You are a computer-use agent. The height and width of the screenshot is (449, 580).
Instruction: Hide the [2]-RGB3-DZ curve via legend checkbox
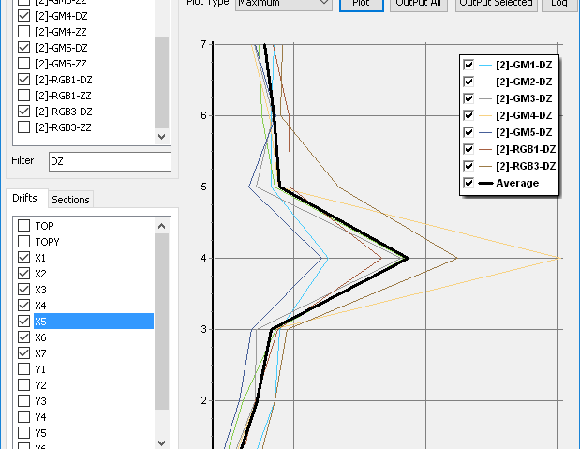coord(468,166)
